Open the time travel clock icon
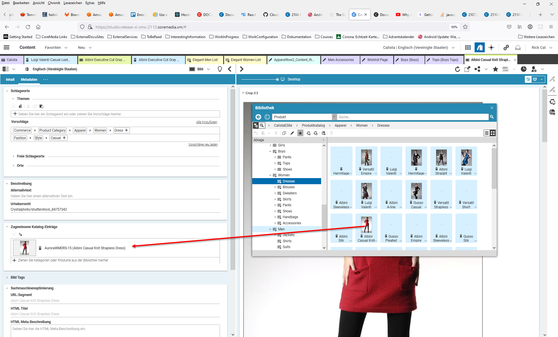Image resolution: width=558 pixels, height=337 pixels. [524, 69]
